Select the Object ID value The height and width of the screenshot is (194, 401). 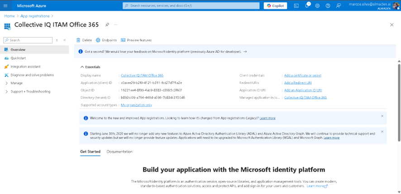pyautogui.click(x=152, y=90)
